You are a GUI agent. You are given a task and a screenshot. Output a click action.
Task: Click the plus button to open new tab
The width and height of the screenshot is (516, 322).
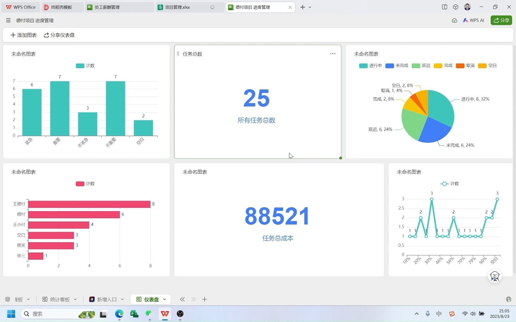click(302, 7)
